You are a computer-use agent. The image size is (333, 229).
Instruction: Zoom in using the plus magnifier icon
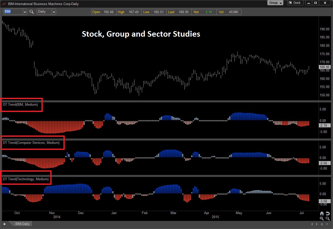coord(322,218)
